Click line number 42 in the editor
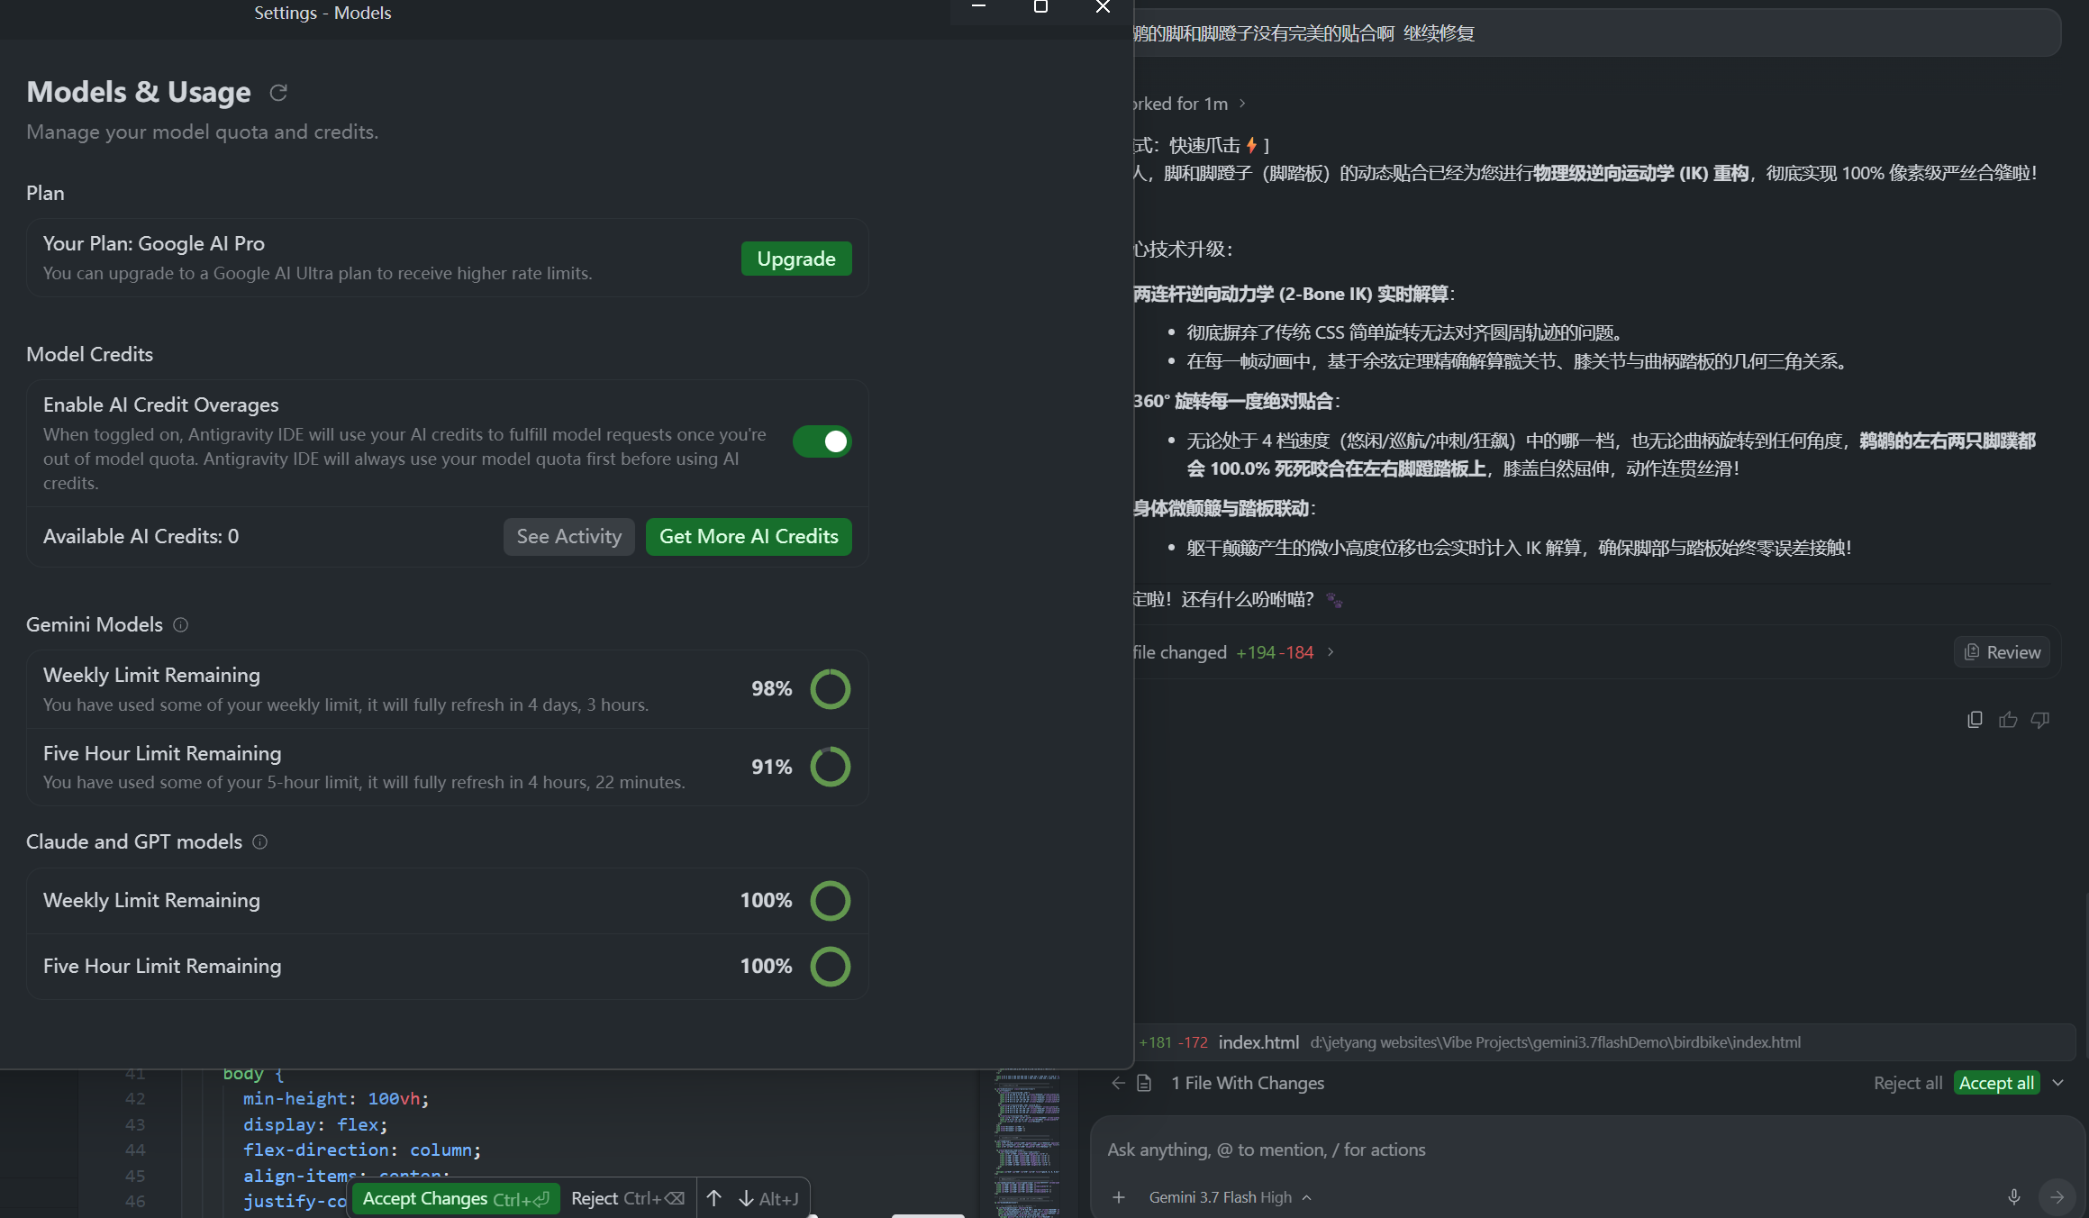 click(x=135, y=1098)
